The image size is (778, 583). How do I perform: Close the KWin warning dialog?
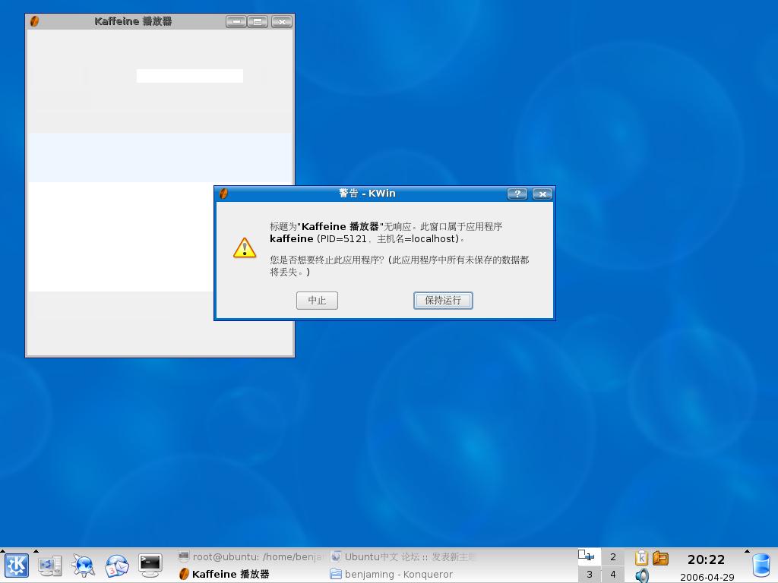click(542, 194)
